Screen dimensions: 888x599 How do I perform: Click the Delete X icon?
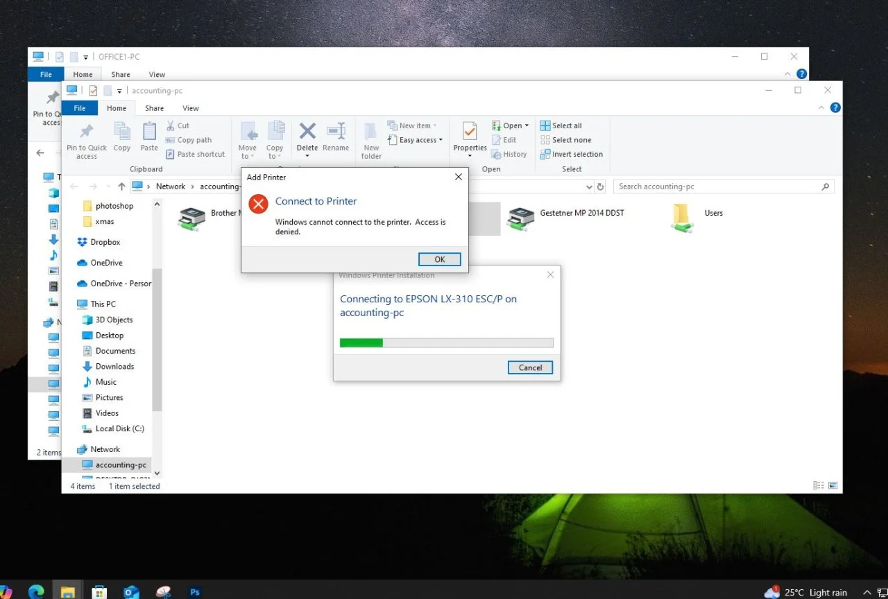pyautogui.click(x=307, y=131)
